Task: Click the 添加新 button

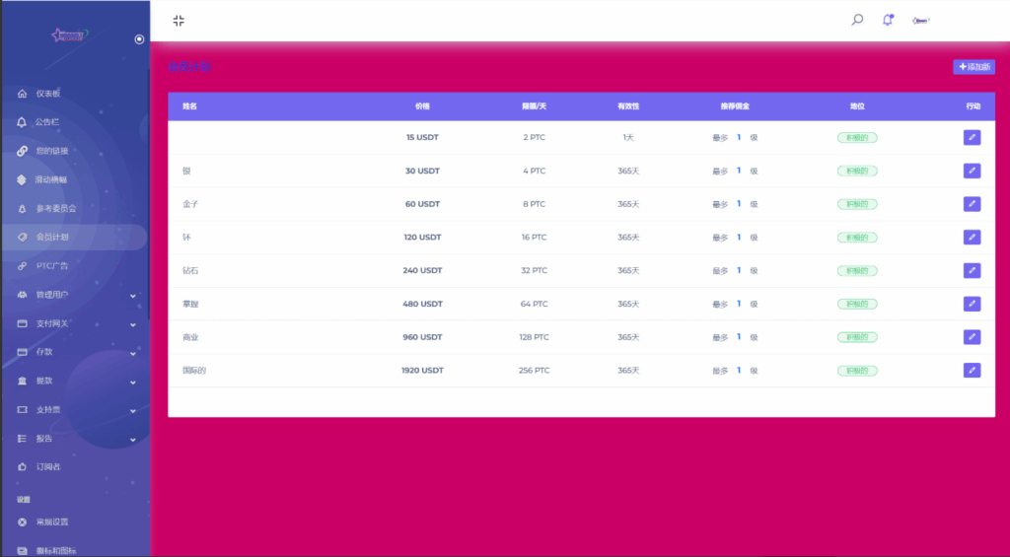Action: coord(974,67)
